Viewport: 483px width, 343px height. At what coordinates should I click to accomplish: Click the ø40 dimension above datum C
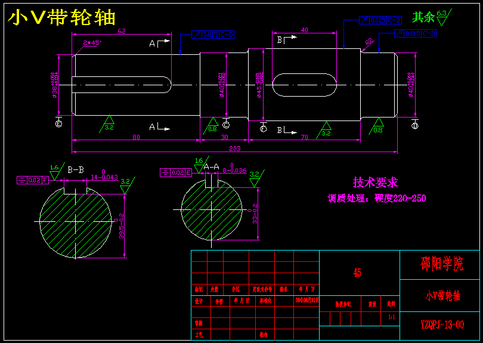coord(222,85)
